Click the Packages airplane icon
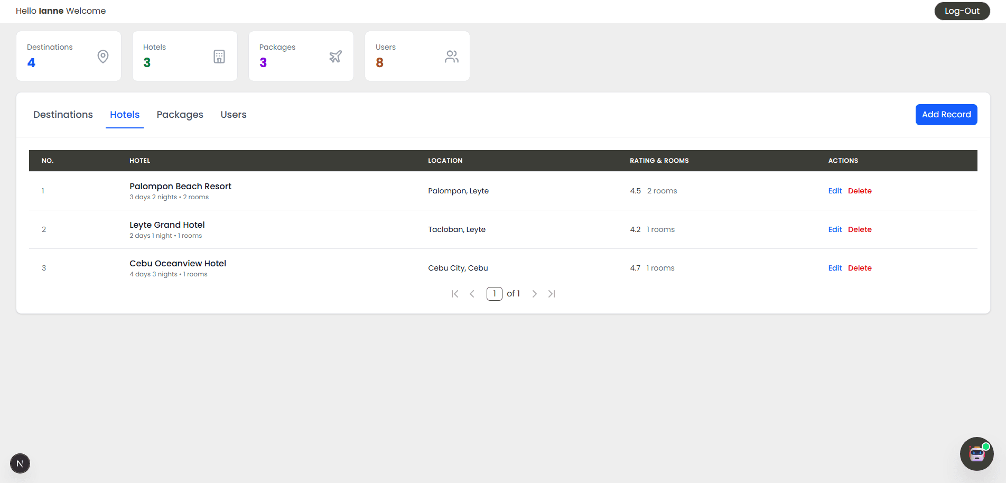This screenshot has height=483, width=1006. (x=336, y=57)
